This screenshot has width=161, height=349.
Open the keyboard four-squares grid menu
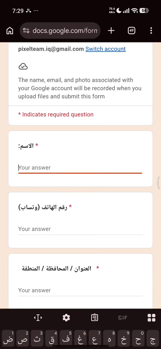point(151,317)
